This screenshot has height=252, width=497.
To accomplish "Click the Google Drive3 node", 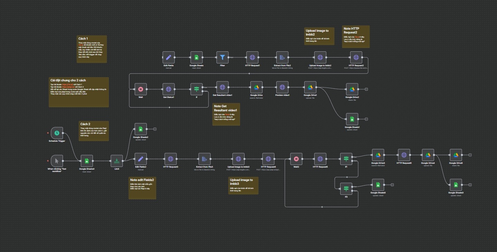I will pos(378,155).
